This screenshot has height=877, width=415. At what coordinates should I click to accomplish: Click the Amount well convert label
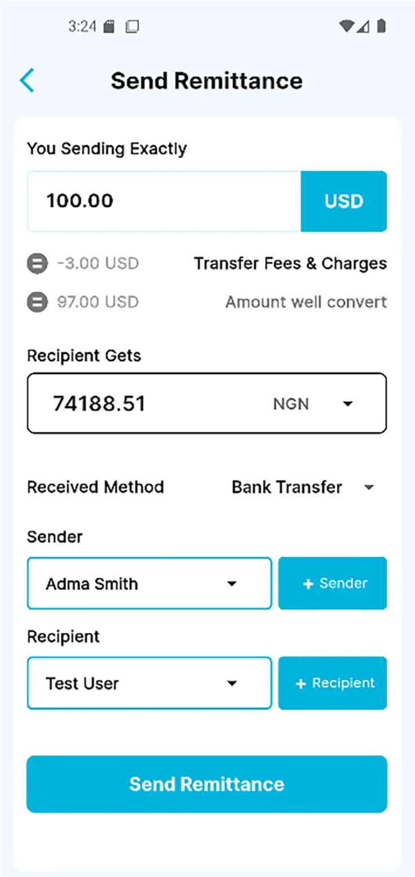[x=306, y=302]
